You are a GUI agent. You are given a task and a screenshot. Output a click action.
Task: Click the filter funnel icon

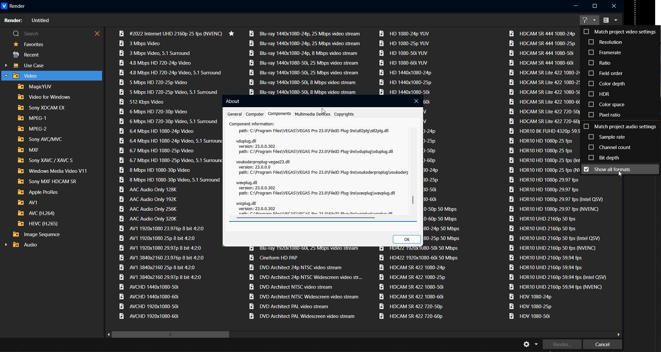coord(585,20)
